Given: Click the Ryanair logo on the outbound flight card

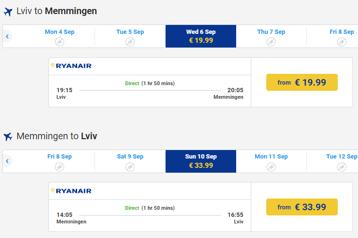Looking at the screenshot, I should [71, 66].
